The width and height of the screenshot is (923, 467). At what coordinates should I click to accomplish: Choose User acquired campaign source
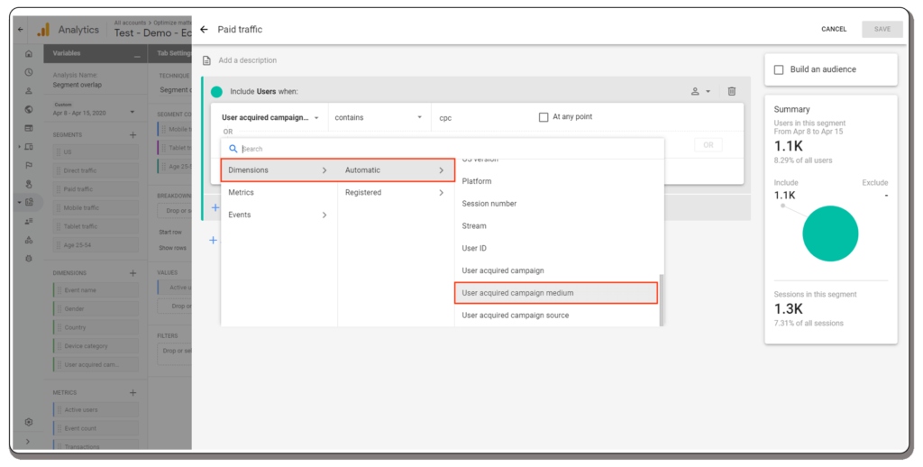(557, 315)
